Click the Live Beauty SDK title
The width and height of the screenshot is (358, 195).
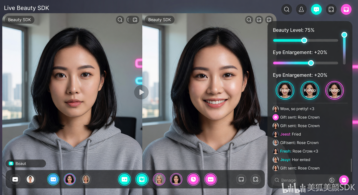tap(26, 8)
